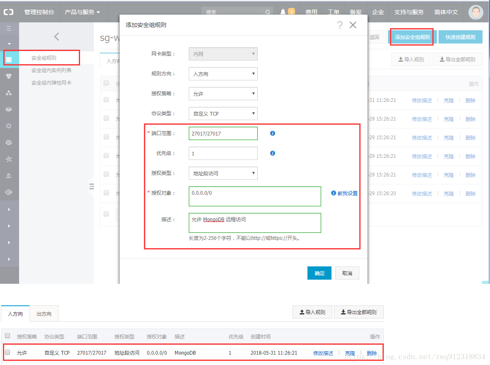Check the MongoDB rule row checkbox

[7, 353]
